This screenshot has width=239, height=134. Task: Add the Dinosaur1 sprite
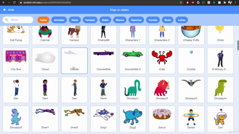click(x=133, y=90)
